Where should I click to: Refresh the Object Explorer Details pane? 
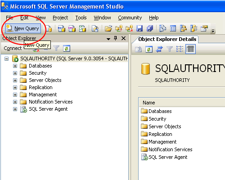pos(149,49)
